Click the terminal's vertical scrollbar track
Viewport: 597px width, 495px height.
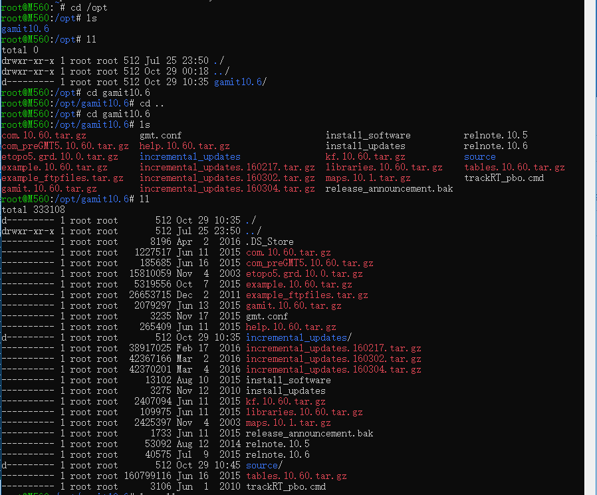tap(590, 266)
